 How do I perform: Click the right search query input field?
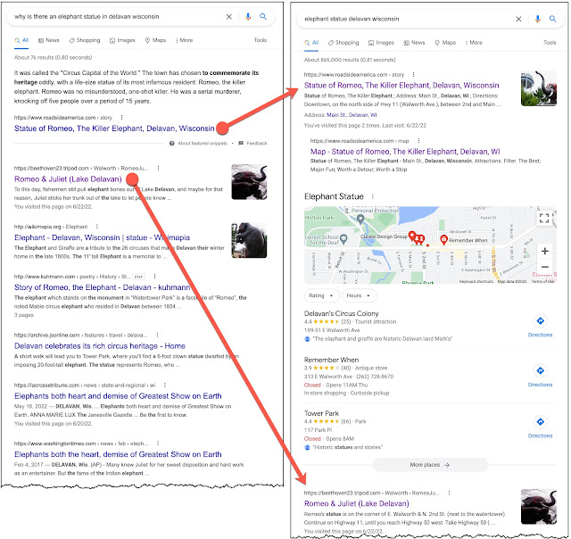(x=406, y=19)
